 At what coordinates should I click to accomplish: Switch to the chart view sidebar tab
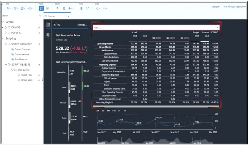pos(48,35)
